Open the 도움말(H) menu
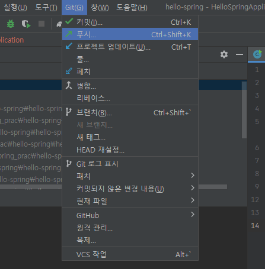265x269 pixels. [132, 8]
